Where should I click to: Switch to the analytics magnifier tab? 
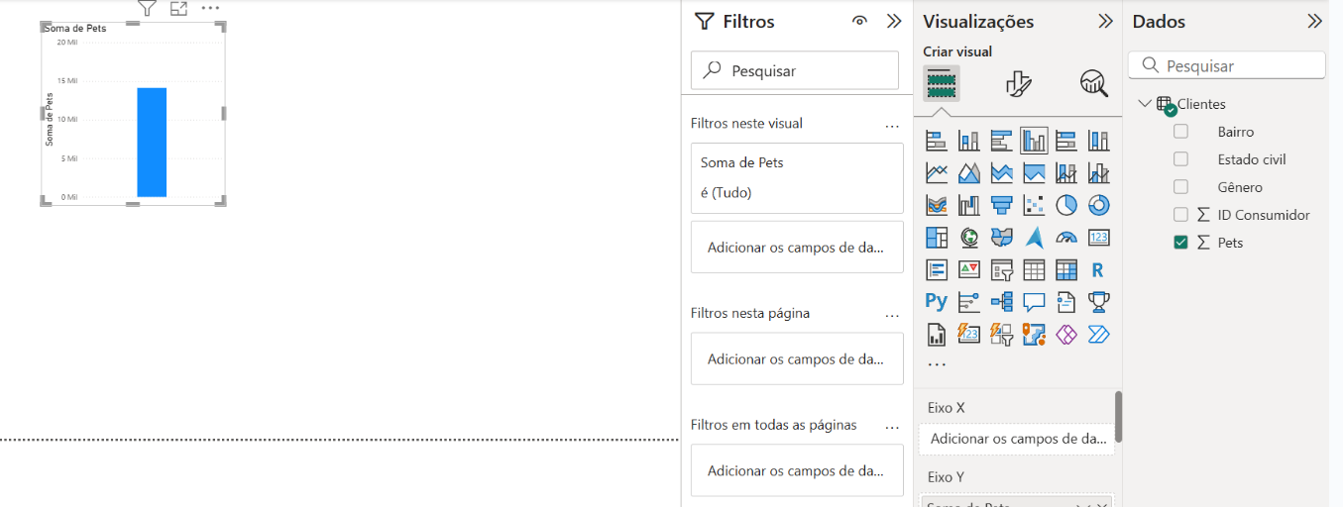click(x=1094, y=83)
